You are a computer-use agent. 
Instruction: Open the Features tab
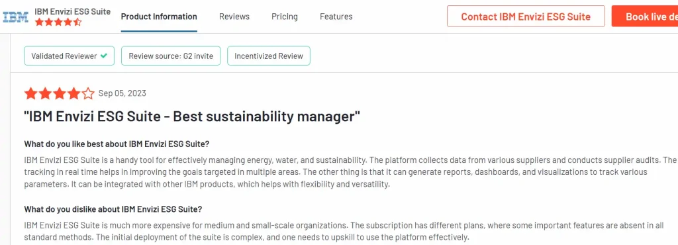[336, 17]
